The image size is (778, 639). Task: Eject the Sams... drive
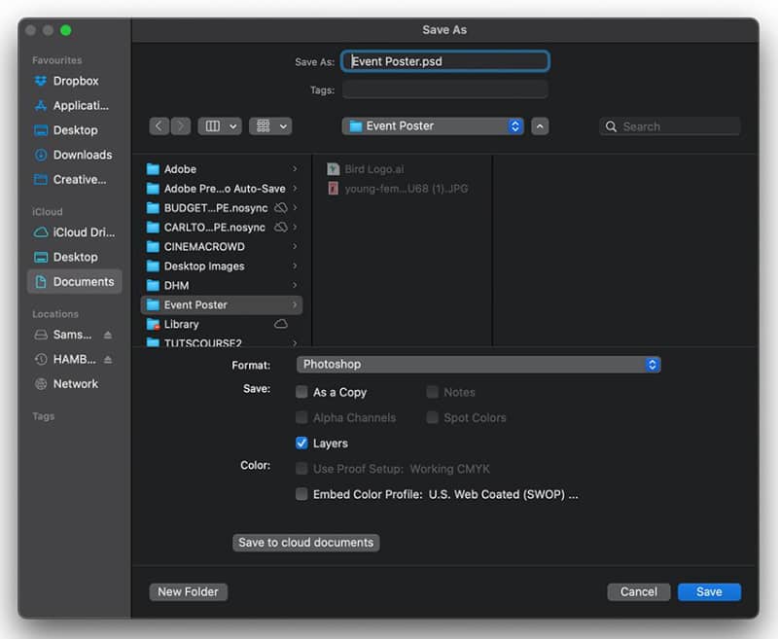point(108,335)
